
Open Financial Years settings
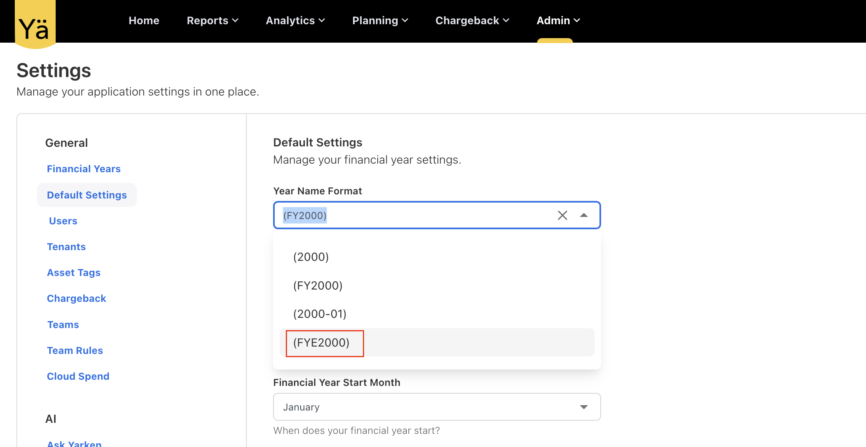(84, 169)
